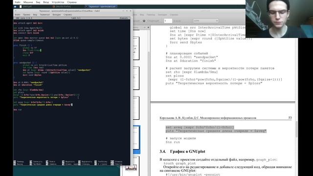
Task: Open the terminal window Справка menu
Action: tap(67, 15)
